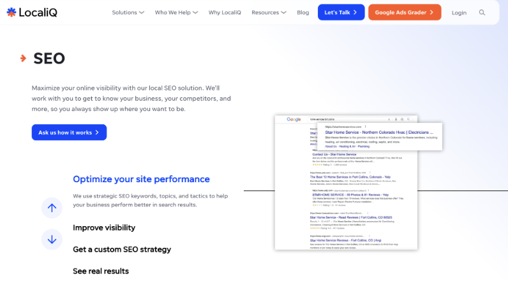508x293 pixels.
Task: Select the Improve visibility item
Action: (104, 227)
